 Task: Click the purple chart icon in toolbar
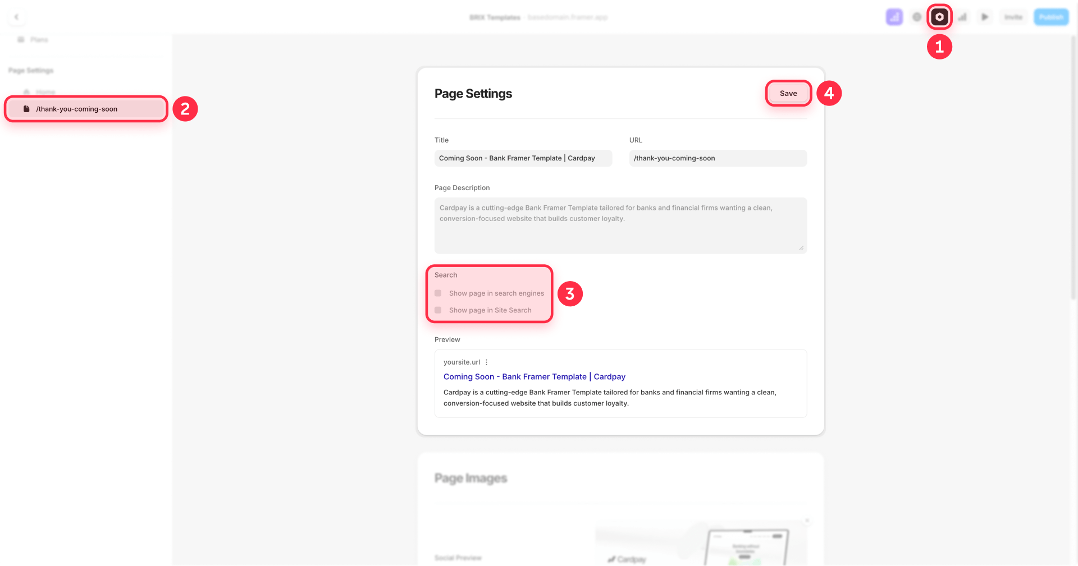click(894, 17)
